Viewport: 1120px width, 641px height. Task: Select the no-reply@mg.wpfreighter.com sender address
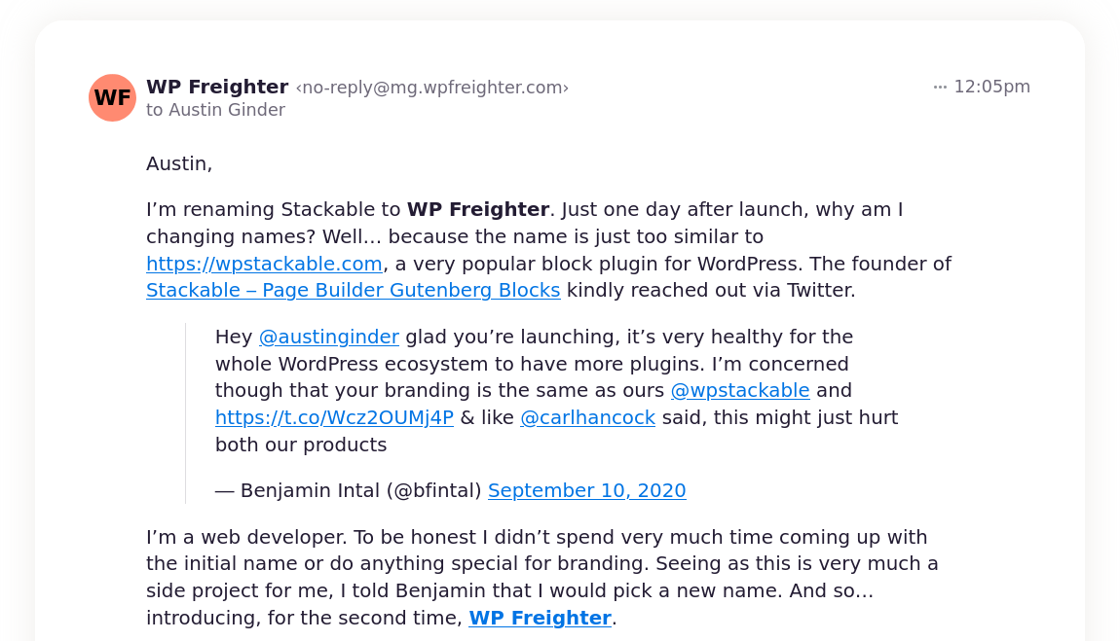432,88
